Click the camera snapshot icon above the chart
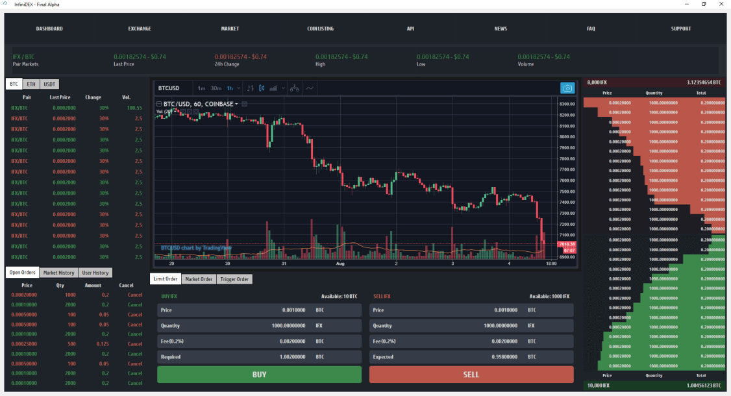The image size is (731, 396). point(567,88)
